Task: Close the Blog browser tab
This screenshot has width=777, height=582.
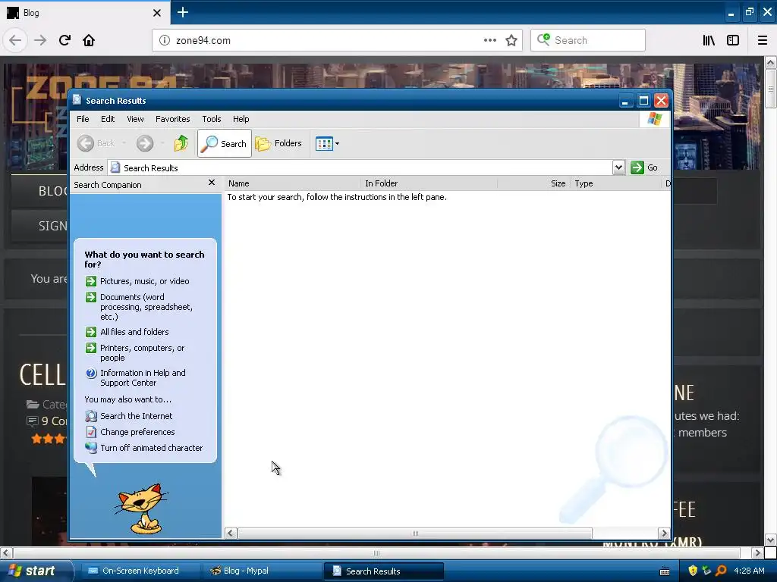Action: 157,13
